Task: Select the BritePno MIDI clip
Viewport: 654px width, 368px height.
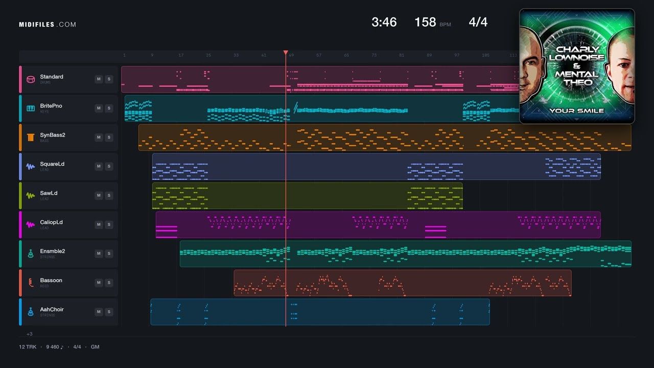Action: click(x=322, y=108)
